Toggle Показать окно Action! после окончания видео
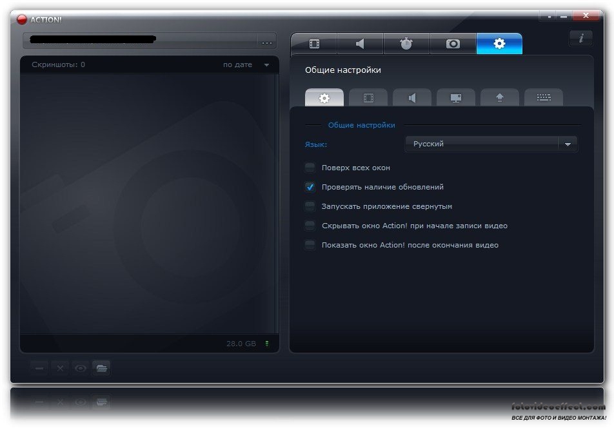 coord(310,245)
